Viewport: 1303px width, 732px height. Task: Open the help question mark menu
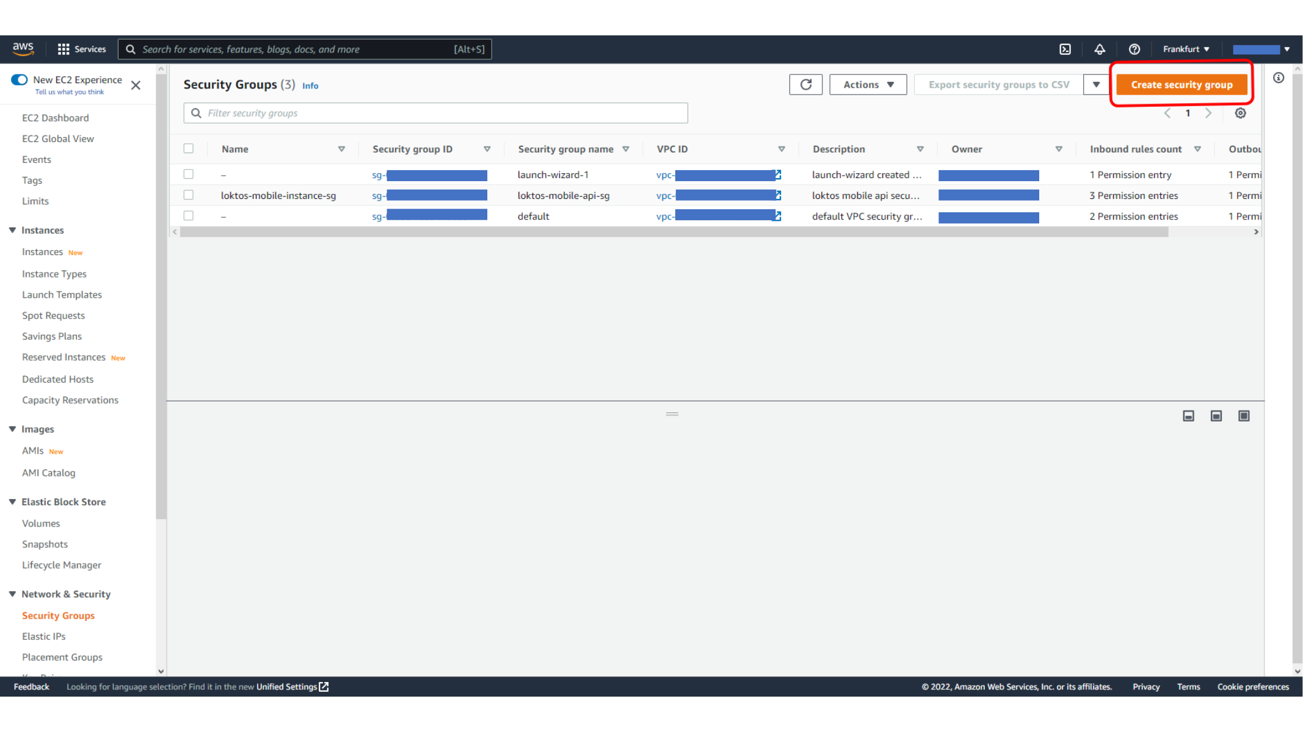(x=1134, y=49)
